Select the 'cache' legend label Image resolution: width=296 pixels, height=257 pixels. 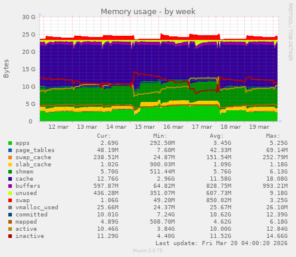click(24, 179)
